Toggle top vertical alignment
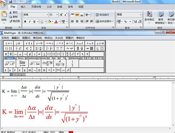 click(x=72, y=15)
